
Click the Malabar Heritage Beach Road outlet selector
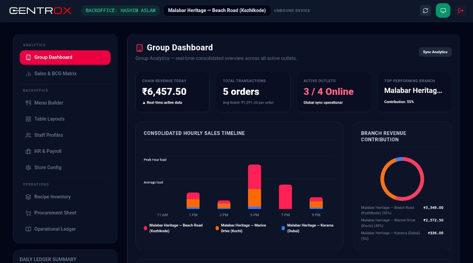217,11
